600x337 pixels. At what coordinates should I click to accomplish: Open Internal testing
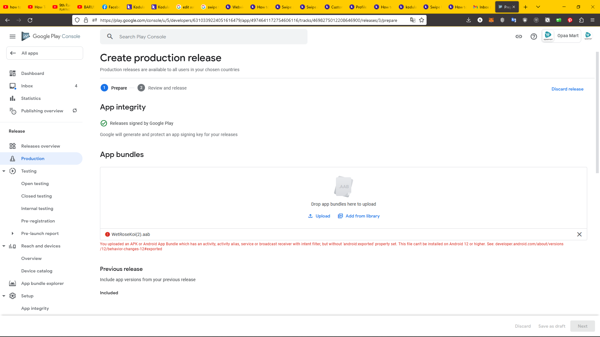point(37,208)
